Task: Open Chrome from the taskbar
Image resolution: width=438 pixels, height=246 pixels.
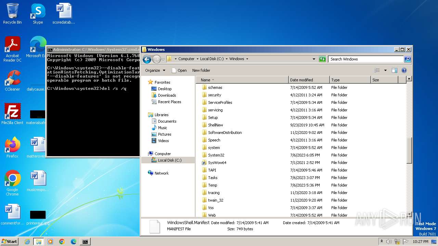Action: point(62,242)
